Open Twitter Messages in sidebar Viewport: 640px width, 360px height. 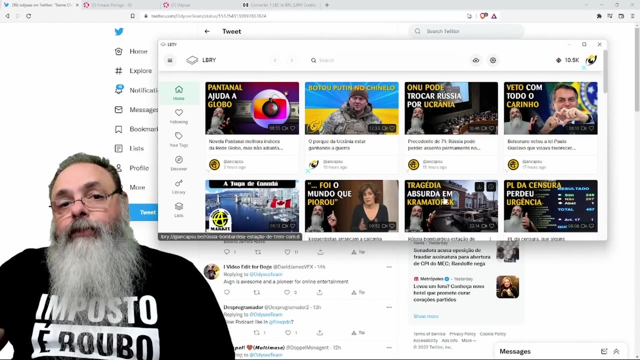click(x=136, y=110)
